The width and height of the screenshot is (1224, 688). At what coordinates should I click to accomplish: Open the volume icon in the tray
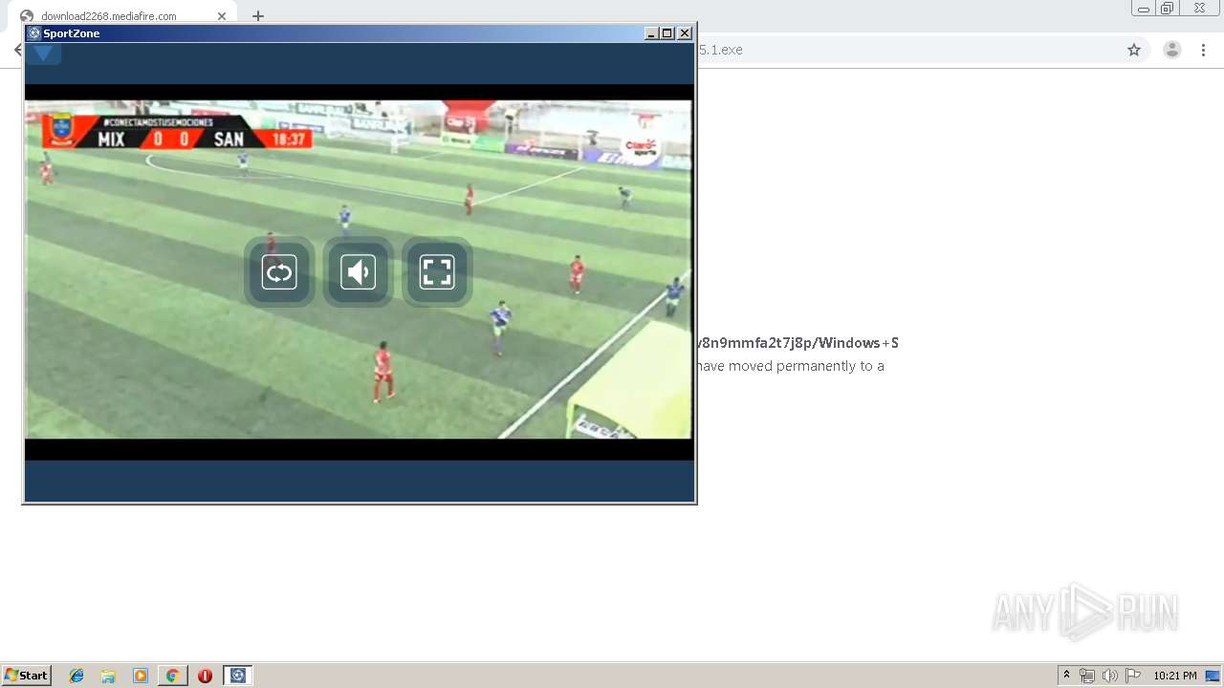pos(1110,676)
